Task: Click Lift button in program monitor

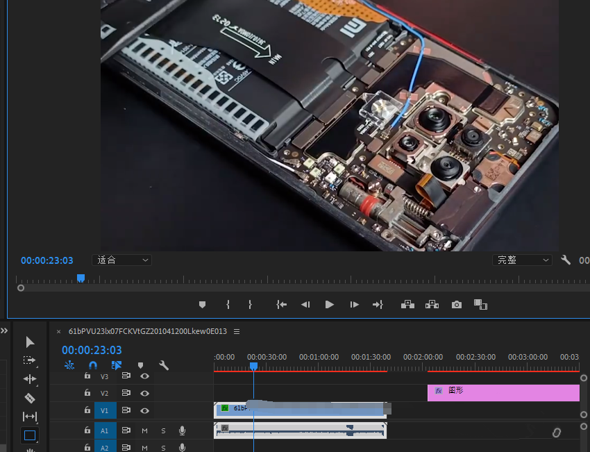Action: coord(407,304)
